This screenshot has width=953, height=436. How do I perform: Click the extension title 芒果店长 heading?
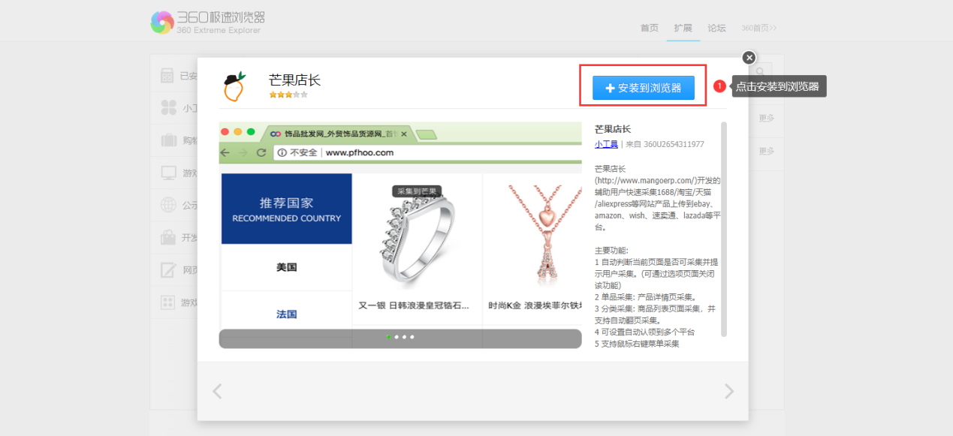(x=294, y=80)
